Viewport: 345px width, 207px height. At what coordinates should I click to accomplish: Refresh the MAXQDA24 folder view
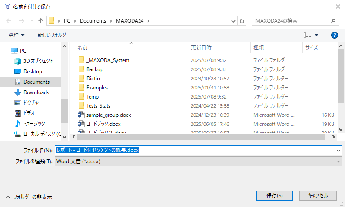[x=242, y=21]
